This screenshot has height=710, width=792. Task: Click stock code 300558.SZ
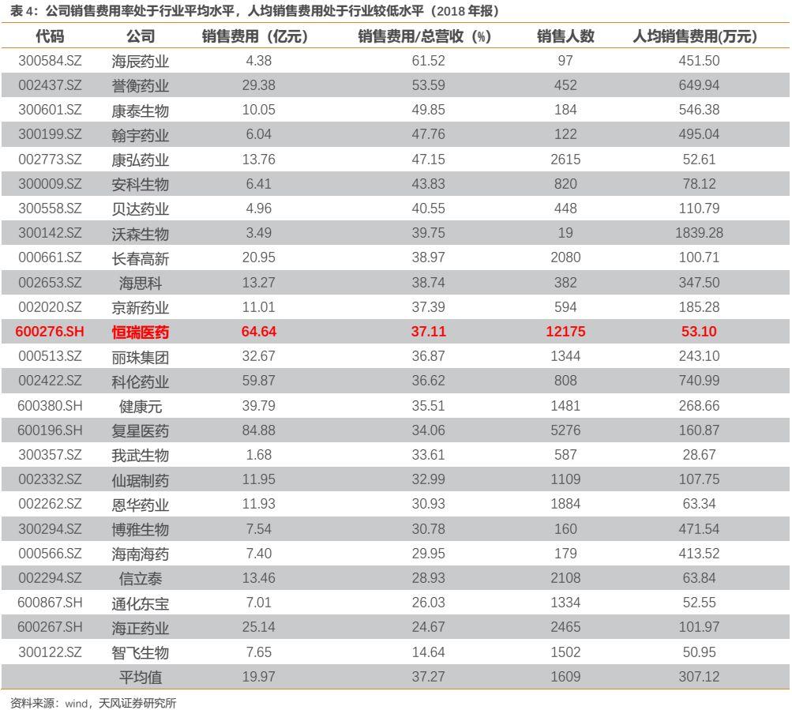[x=50, y=208]
